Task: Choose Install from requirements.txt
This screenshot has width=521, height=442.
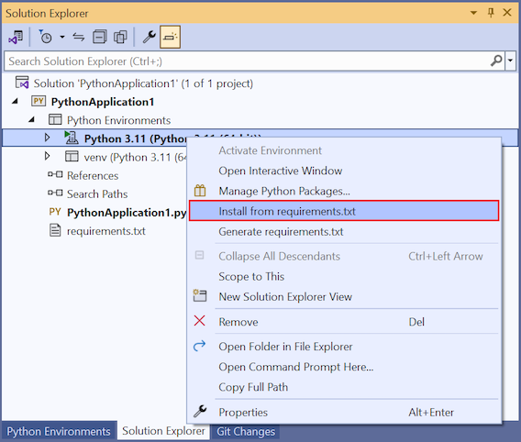Action: point(344,211)
